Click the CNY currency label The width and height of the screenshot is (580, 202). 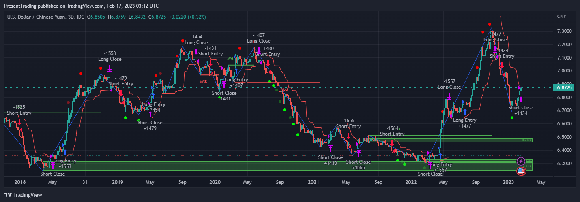[562, 17]
